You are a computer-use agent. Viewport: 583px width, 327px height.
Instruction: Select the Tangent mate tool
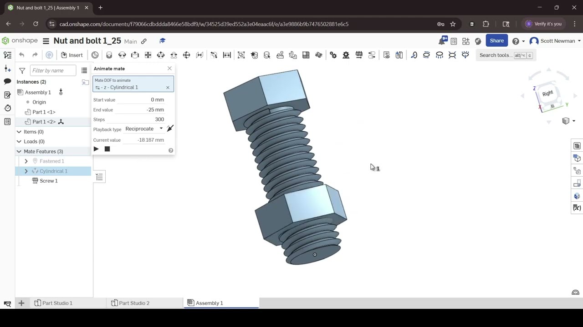pyautogui.click(x=214, y=55)
